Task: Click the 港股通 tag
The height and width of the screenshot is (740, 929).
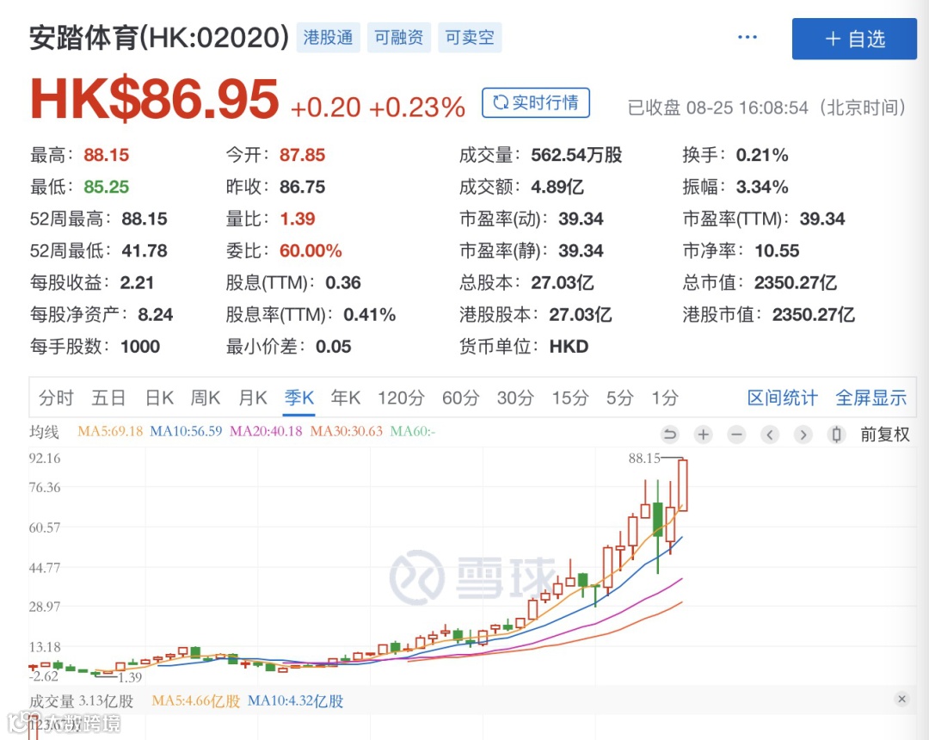Action: 329,37
